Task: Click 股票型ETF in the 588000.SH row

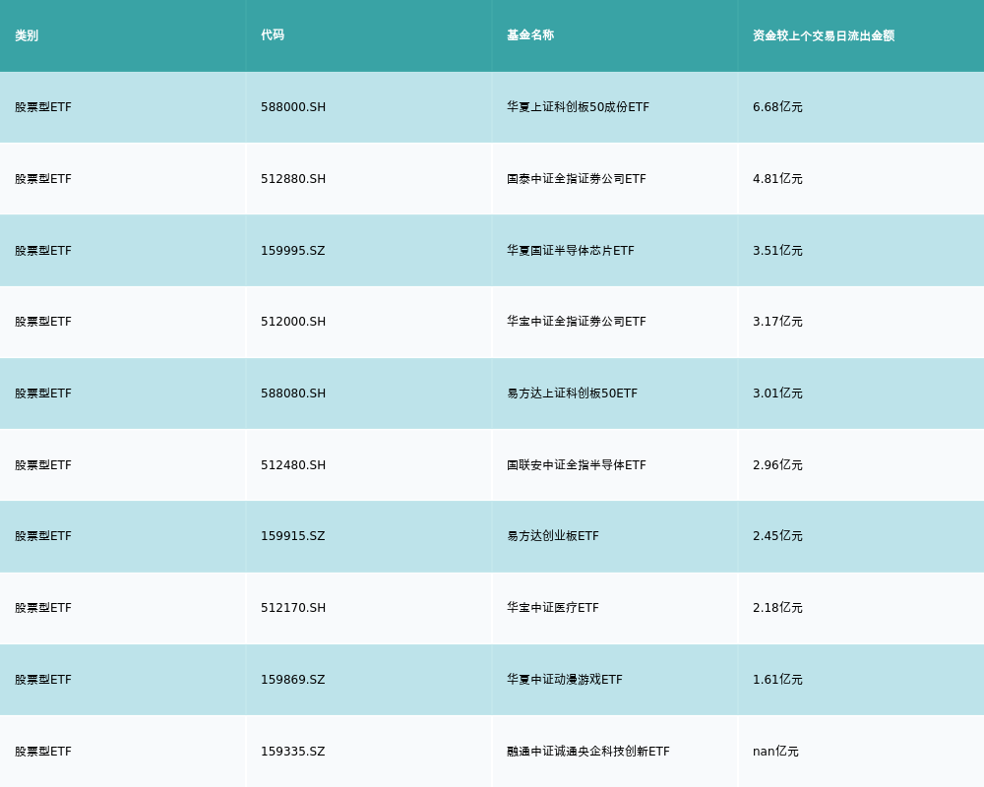Action: tap(43, 107)
